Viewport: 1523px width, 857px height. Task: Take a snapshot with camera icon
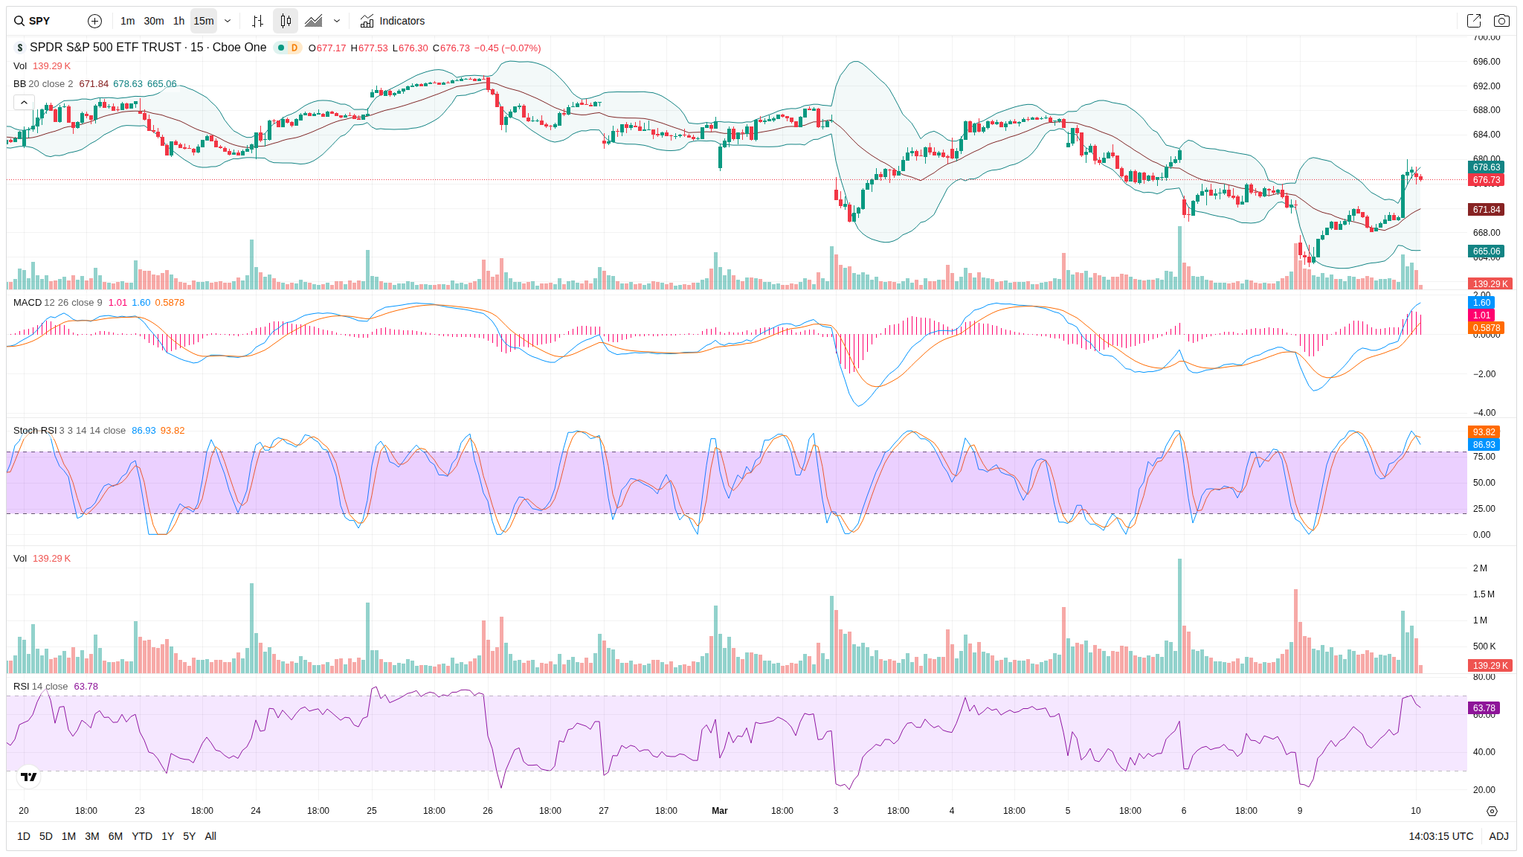click(x=1501, y=21)
